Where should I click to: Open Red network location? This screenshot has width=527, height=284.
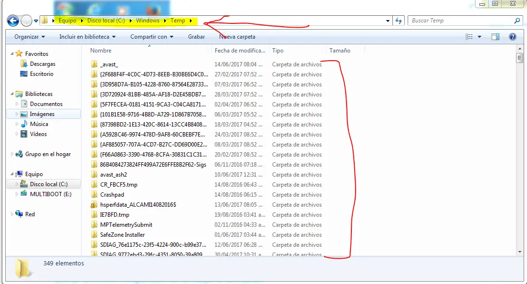click(30, 214)
